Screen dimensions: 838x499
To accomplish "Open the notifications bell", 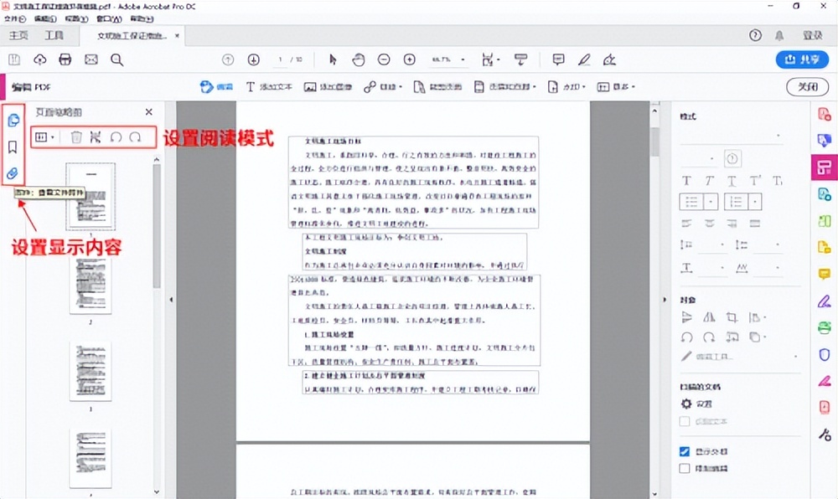I will [779, 36].
